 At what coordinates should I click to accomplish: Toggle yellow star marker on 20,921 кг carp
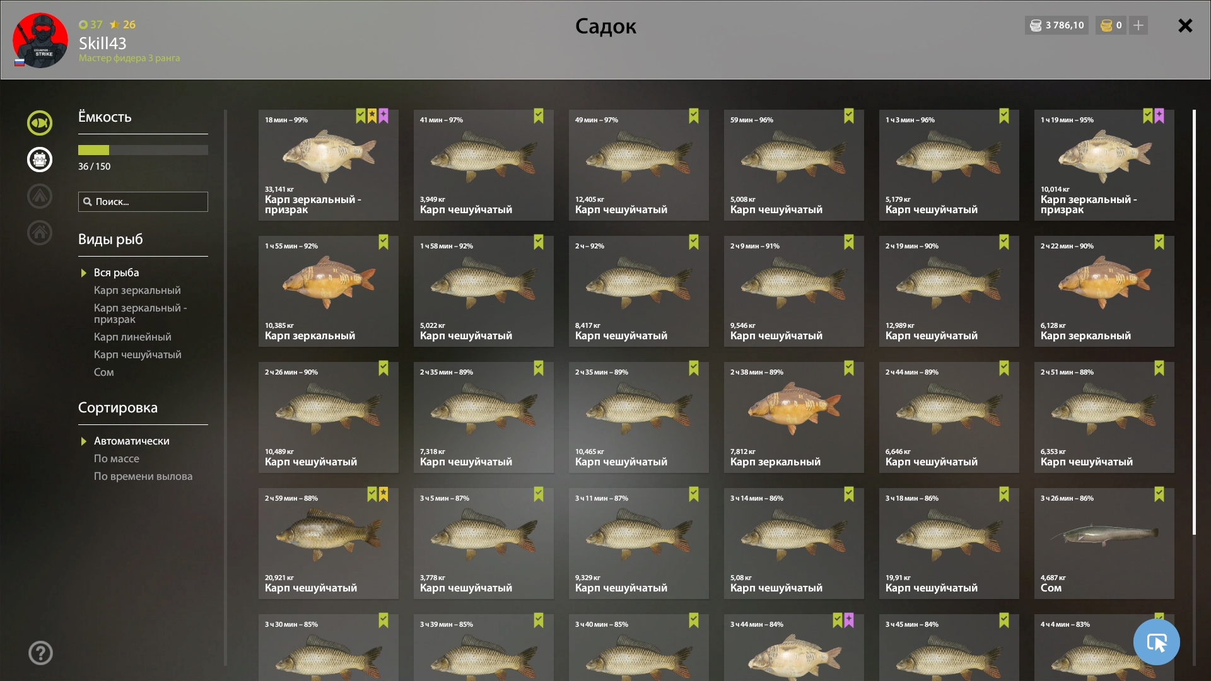pos(383,494)
